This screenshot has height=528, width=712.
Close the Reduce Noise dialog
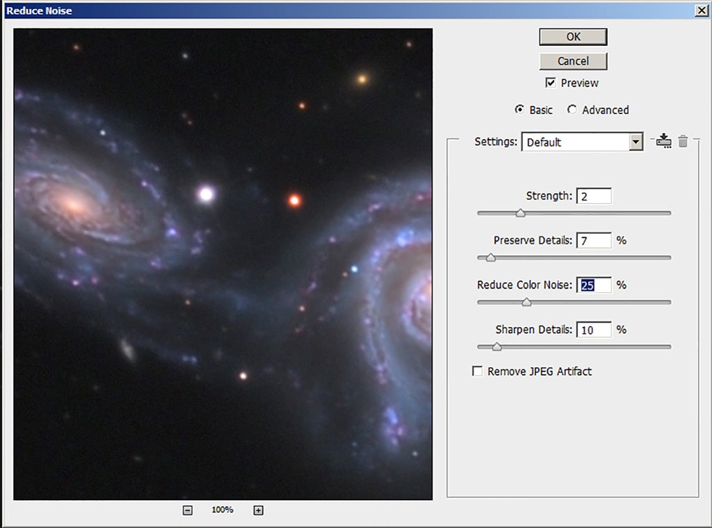pyautogui.click(x=702, y=10)
